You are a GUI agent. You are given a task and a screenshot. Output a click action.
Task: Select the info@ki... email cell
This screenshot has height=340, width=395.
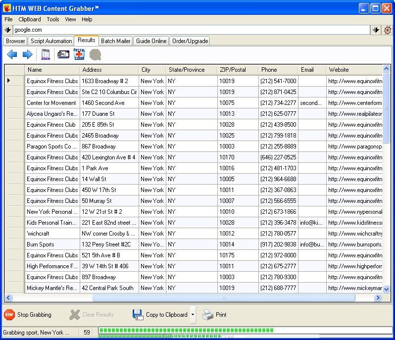[312, 223]
